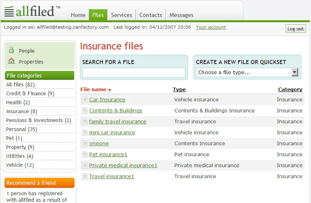
Task: Select Pensions & Investments category
Action: coord(39,120)
